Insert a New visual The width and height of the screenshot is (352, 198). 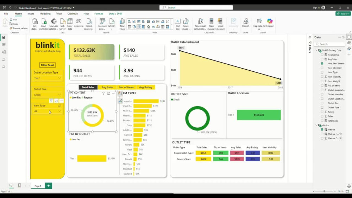(x=122, y=24)
